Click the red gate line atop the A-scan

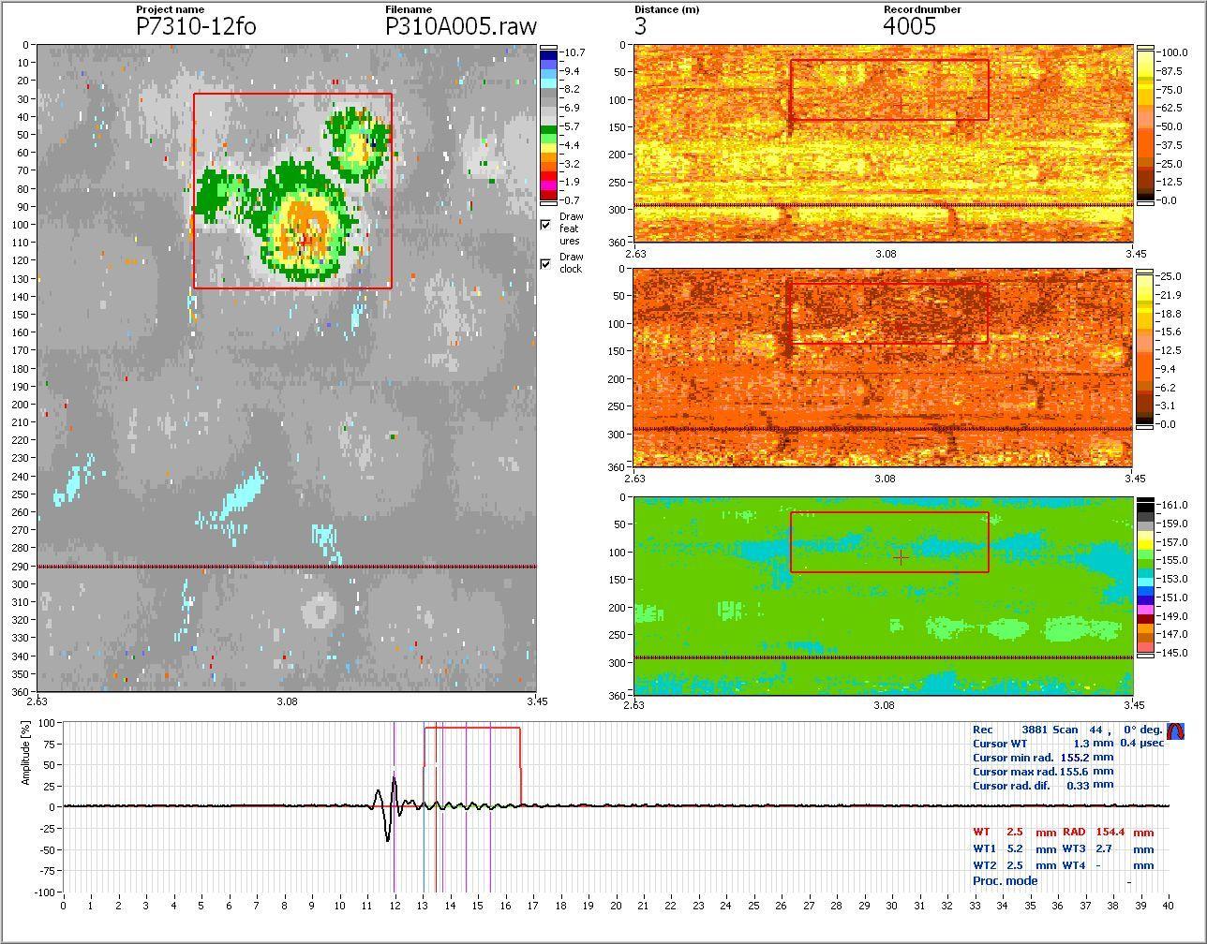(472, 728)
